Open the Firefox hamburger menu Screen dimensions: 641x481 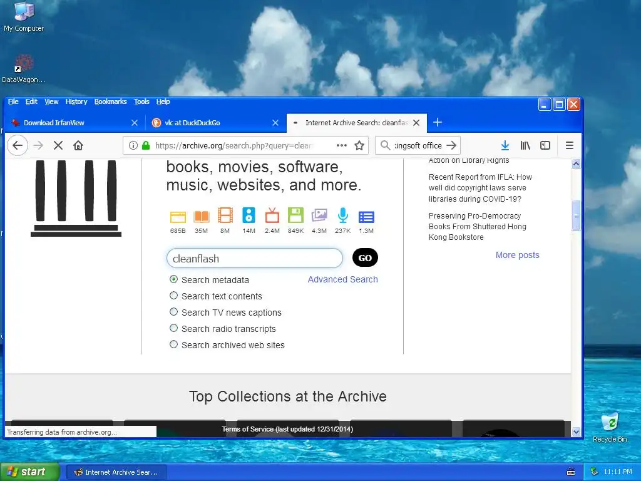click(570, 145)
